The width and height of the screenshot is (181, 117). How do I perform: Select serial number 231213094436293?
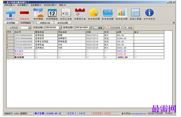pos(24,35)
